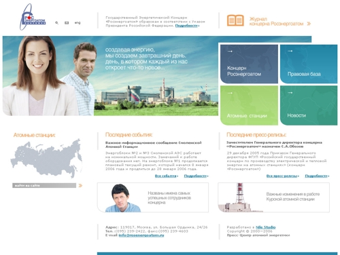340x255 pixels.
Task: Click double chevron next to journal title
Action: (x=309, y=24)
